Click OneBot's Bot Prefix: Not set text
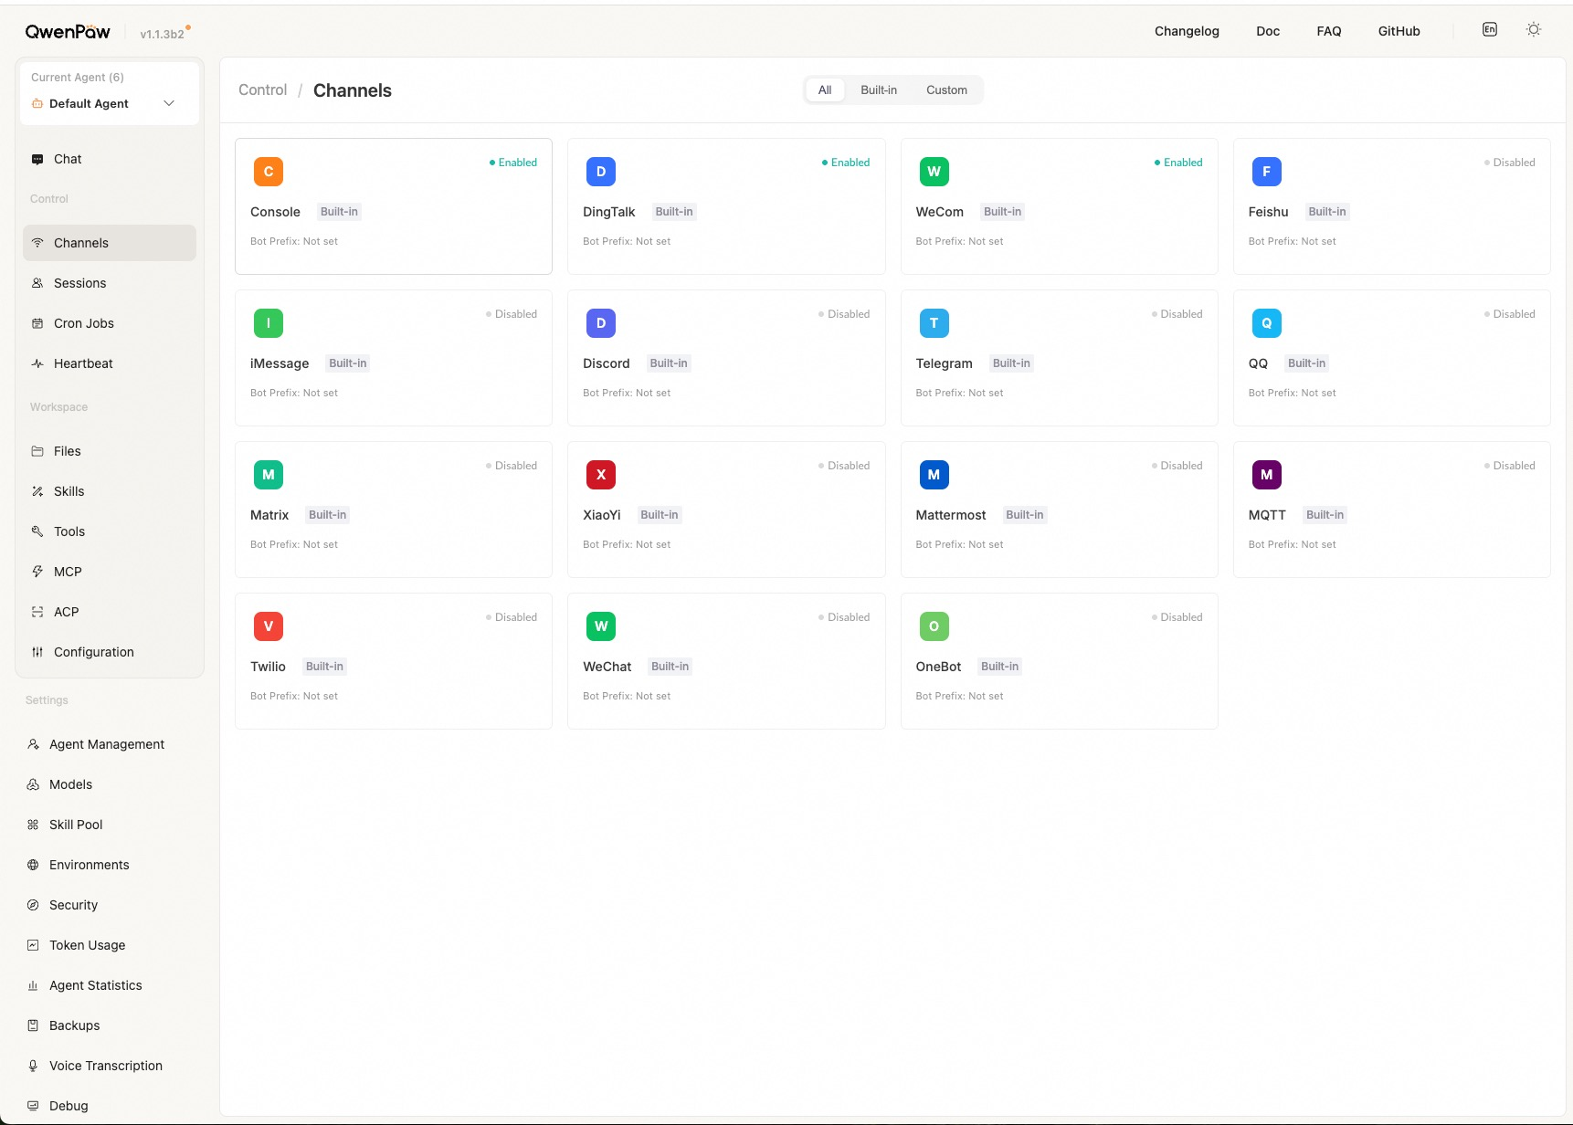 pyautogui.click(x=959, y=696)
